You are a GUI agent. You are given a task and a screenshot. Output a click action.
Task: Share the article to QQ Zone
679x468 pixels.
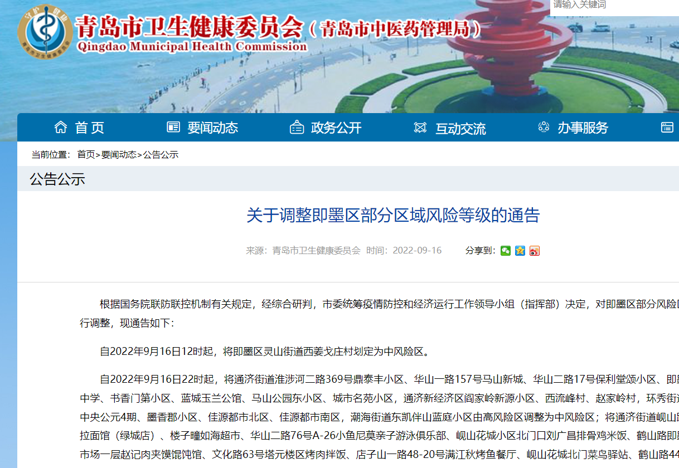tap(520, 251)
